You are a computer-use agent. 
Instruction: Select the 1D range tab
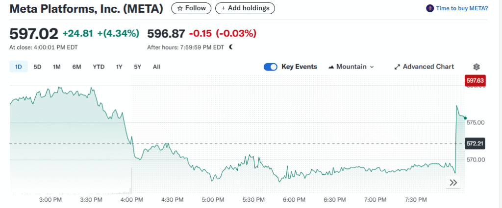[18, 67]
